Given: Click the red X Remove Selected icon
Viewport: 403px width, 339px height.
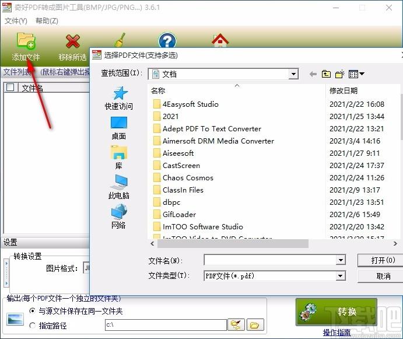Looking at the screenshot, I should (73, 41).
